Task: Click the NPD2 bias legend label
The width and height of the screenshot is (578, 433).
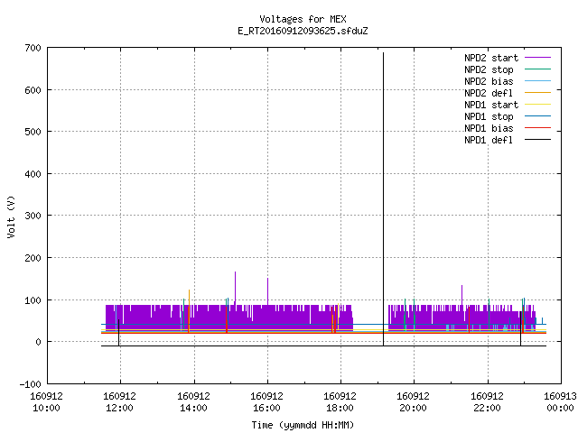Action: tap(489, 81)
